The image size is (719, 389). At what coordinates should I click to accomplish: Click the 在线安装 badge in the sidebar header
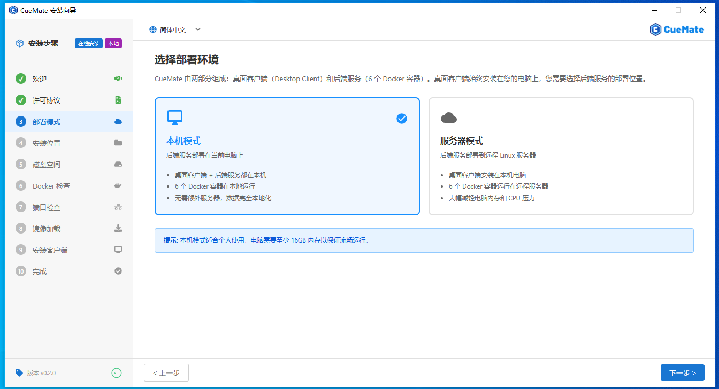(89, 44)
